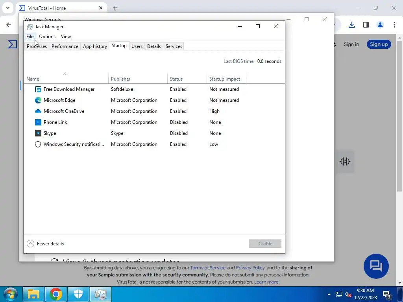Click the VirusTotal Sign in link
Image resolution: width=403 pixels, height=302 pixels.
351,44
